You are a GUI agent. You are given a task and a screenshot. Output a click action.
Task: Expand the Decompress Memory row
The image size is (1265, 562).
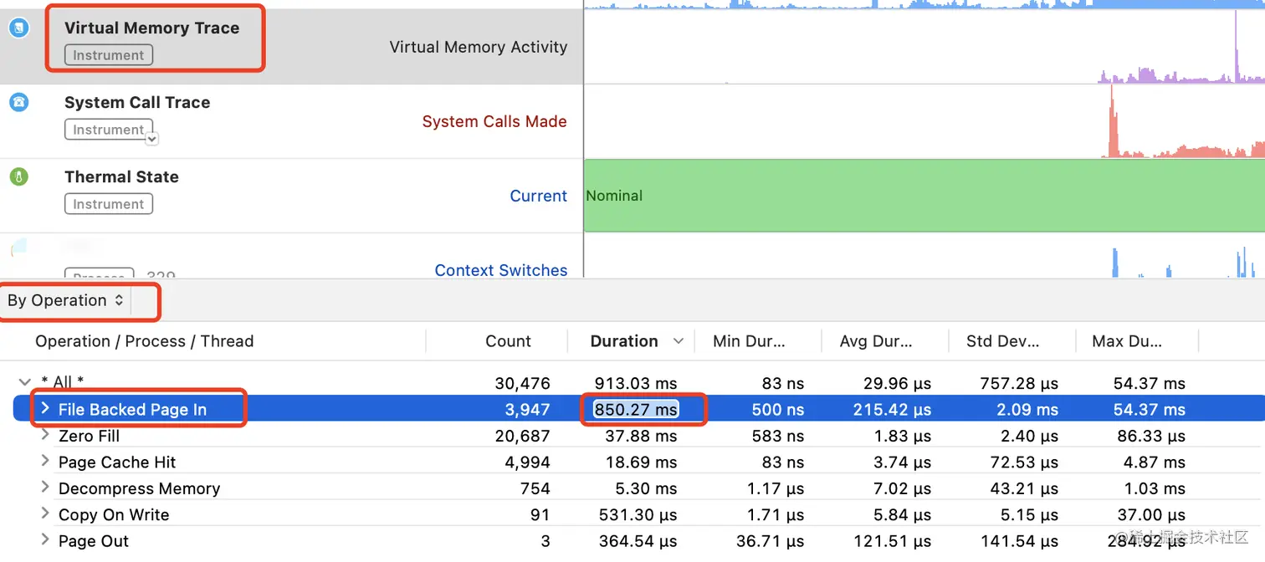45,488
